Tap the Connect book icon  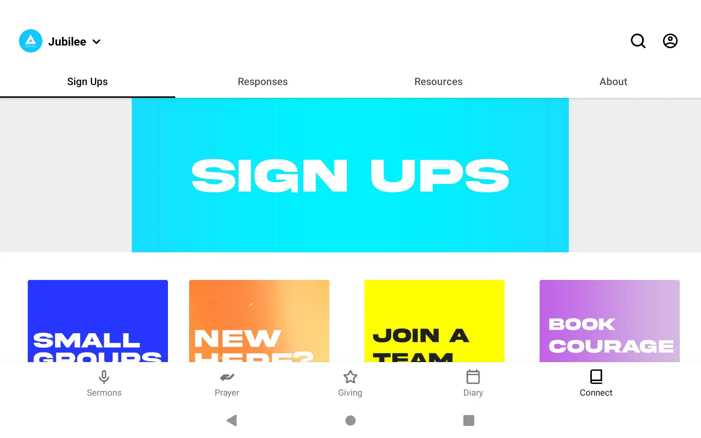click(x=596, y=376)
